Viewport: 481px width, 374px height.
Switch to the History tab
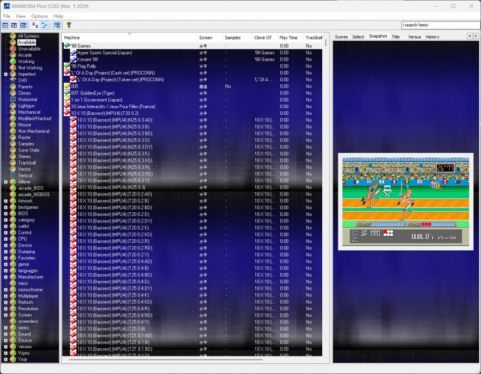432,37
